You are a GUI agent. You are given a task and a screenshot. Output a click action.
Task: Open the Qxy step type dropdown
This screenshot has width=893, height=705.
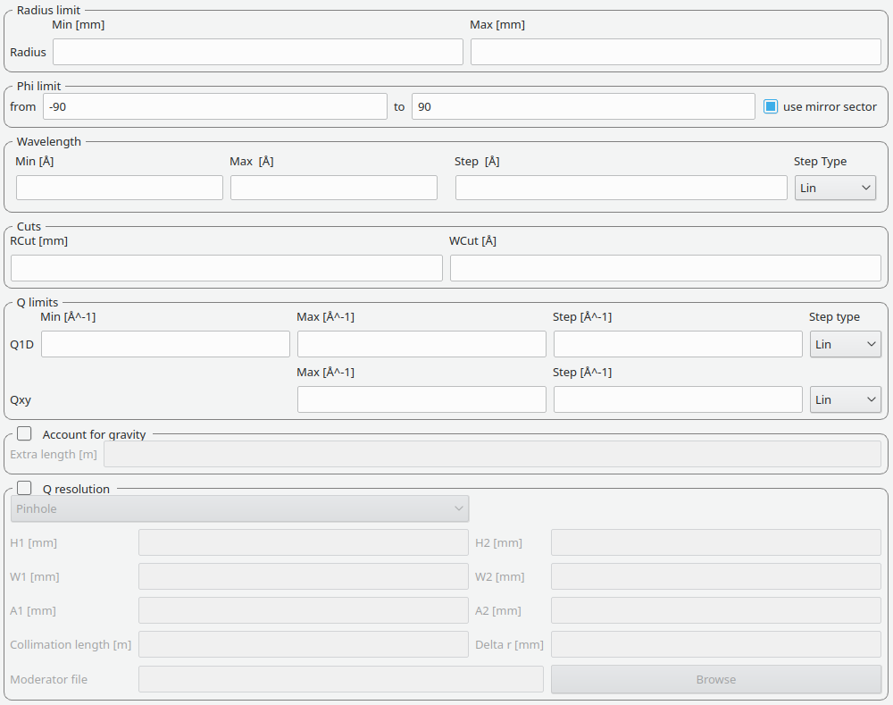click(845, 399)
